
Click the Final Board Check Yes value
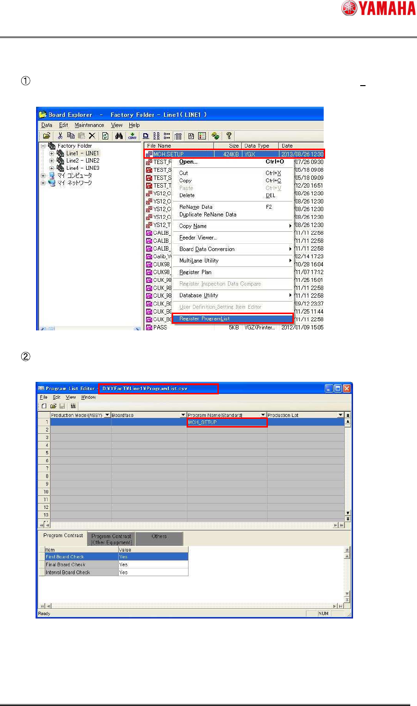[x=153, y=565]
